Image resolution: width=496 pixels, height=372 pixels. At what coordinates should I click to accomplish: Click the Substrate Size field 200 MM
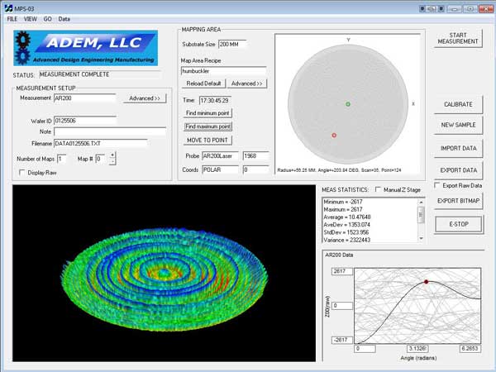[x=232, y=45]
